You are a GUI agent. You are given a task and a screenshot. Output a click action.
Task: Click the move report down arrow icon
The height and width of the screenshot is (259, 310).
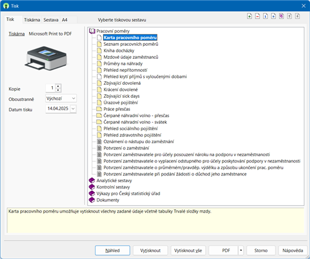pos(298,16)
